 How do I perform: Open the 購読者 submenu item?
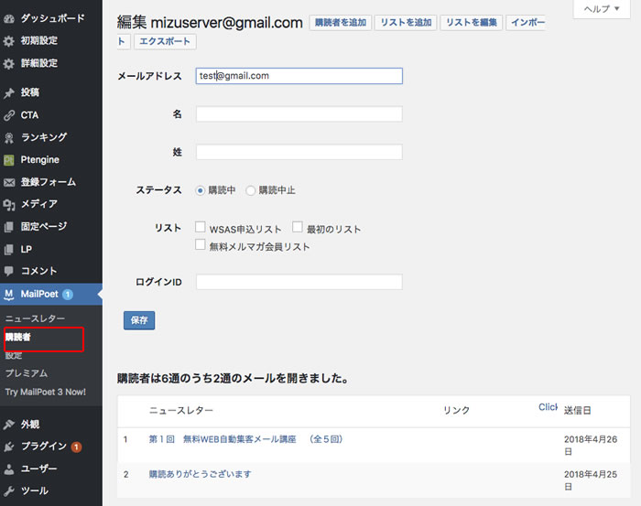18,337
